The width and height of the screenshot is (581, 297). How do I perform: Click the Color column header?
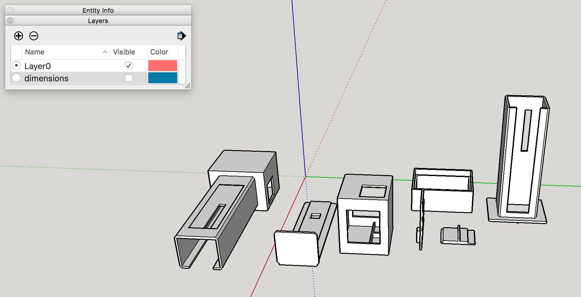coord(159,52)
